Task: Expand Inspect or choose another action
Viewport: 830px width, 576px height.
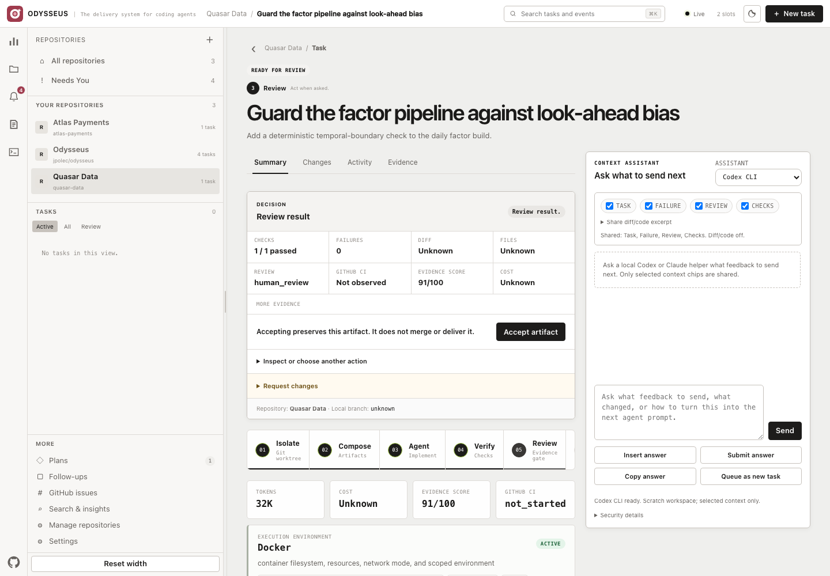Action: pyautogui.click(x=311, y=362)
